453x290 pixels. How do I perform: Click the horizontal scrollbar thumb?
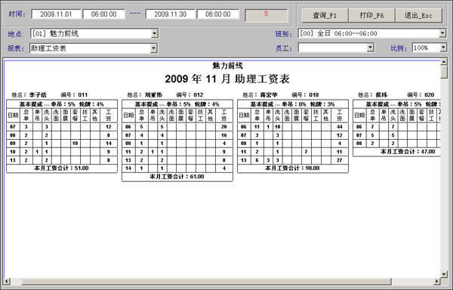pos(207,281)
